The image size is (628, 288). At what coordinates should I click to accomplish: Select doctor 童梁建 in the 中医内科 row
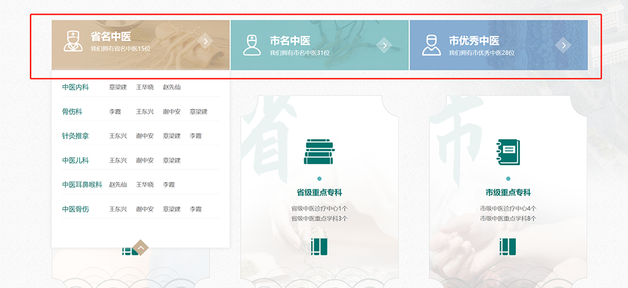118,87
